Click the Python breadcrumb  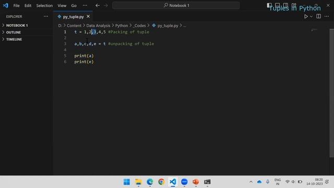[x=122, y=26]
